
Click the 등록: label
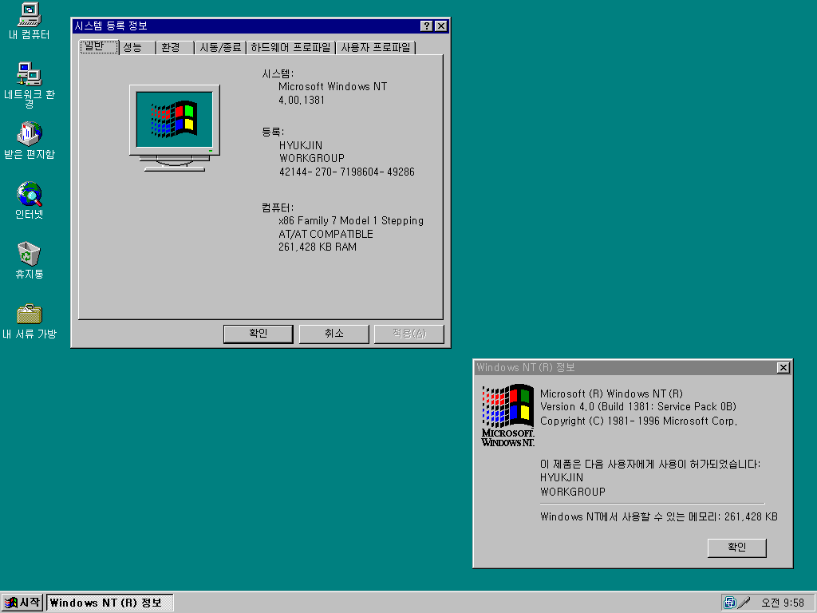273,132
